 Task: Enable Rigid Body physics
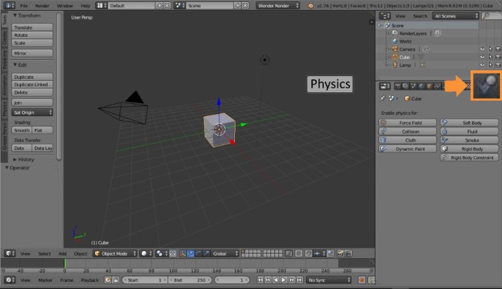(x=469, y=149)
